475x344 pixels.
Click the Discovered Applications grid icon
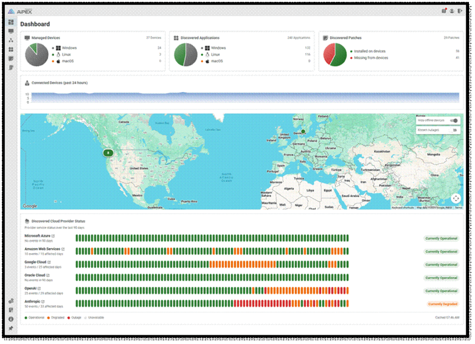point(176,38)
